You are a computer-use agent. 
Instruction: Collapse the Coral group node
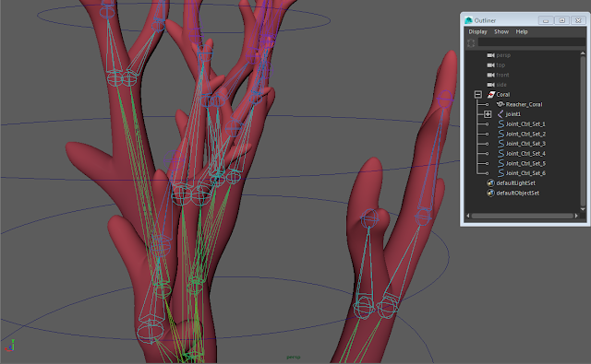point(478,94)
